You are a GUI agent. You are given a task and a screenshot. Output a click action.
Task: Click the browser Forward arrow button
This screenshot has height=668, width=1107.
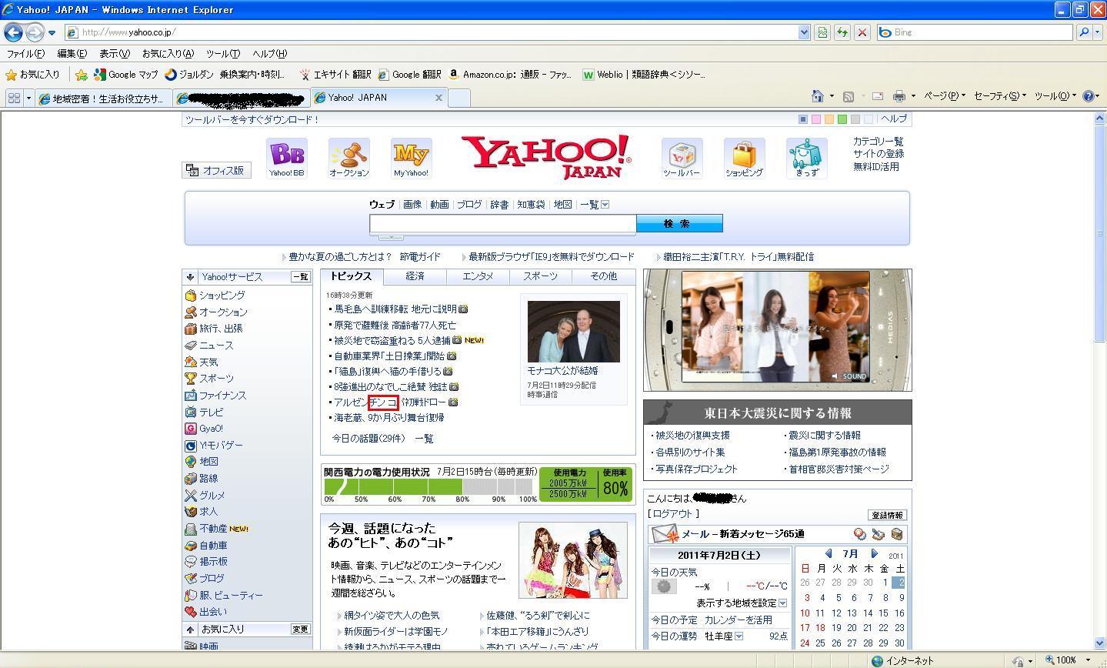(35, 32)
